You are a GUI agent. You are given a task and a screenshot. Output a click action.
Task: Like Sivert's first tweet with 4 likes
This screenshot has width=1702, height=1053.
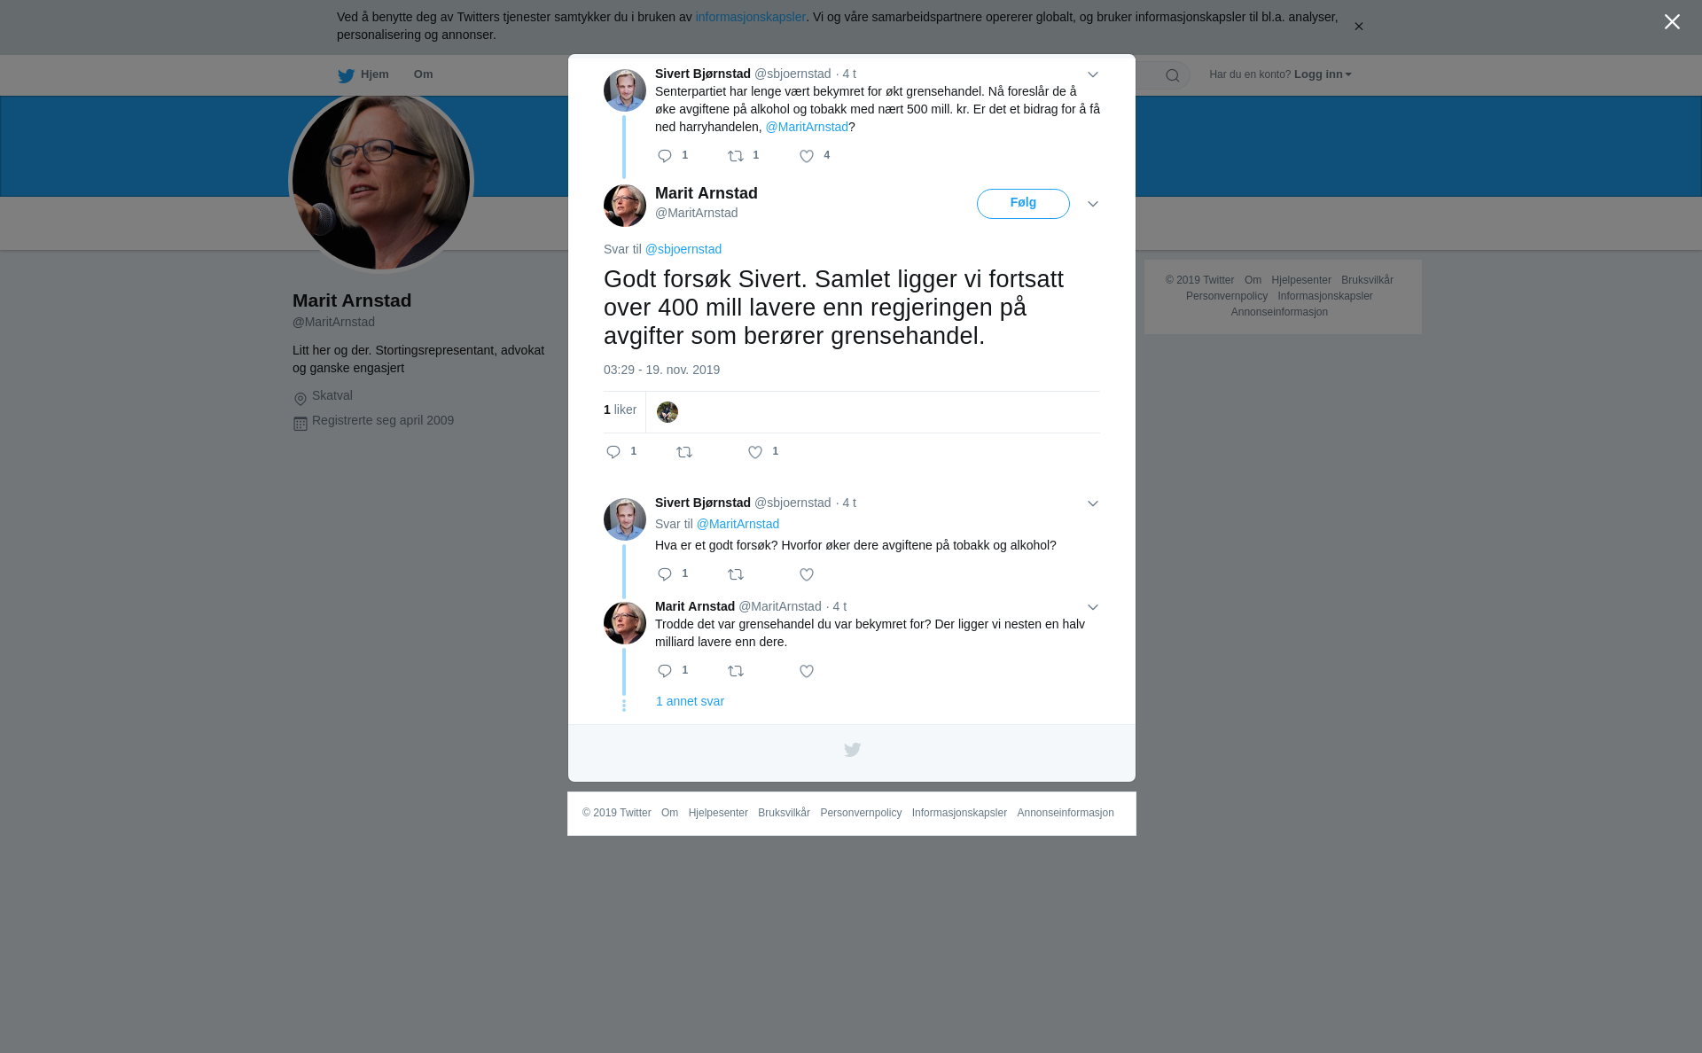pyautogui.click(x=807, y=156)
